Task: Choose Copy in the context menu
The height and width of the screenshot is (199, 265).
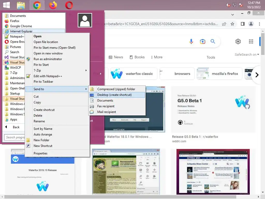Action: coord(37,102)
